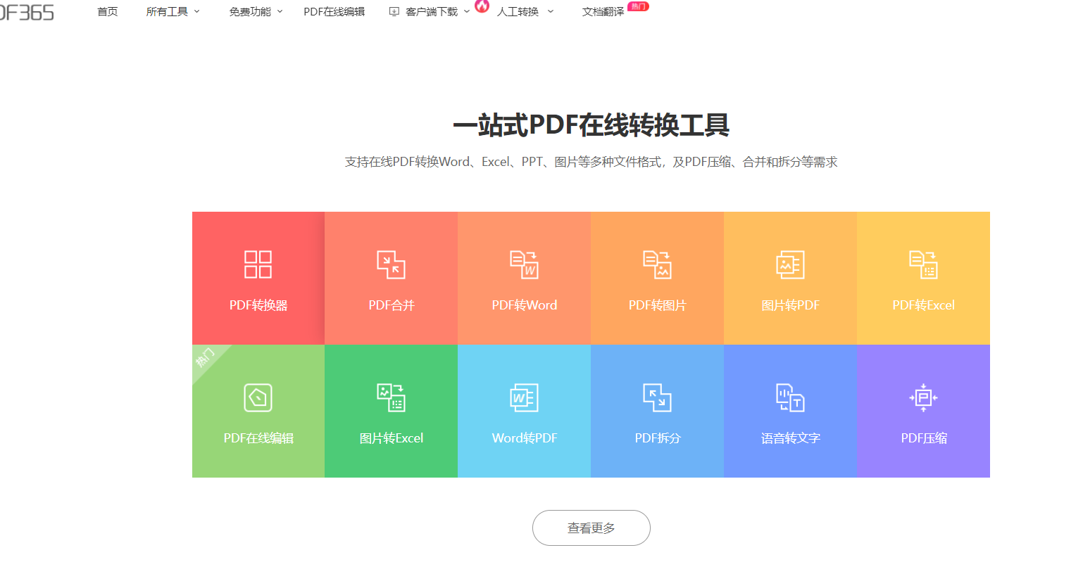Open the PDF拆分 tile label
The image size is (1083, 581).
point(658,438)
